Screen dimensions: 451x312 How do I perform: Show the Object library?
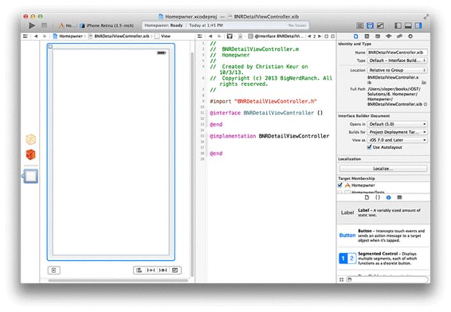[388, 197]
